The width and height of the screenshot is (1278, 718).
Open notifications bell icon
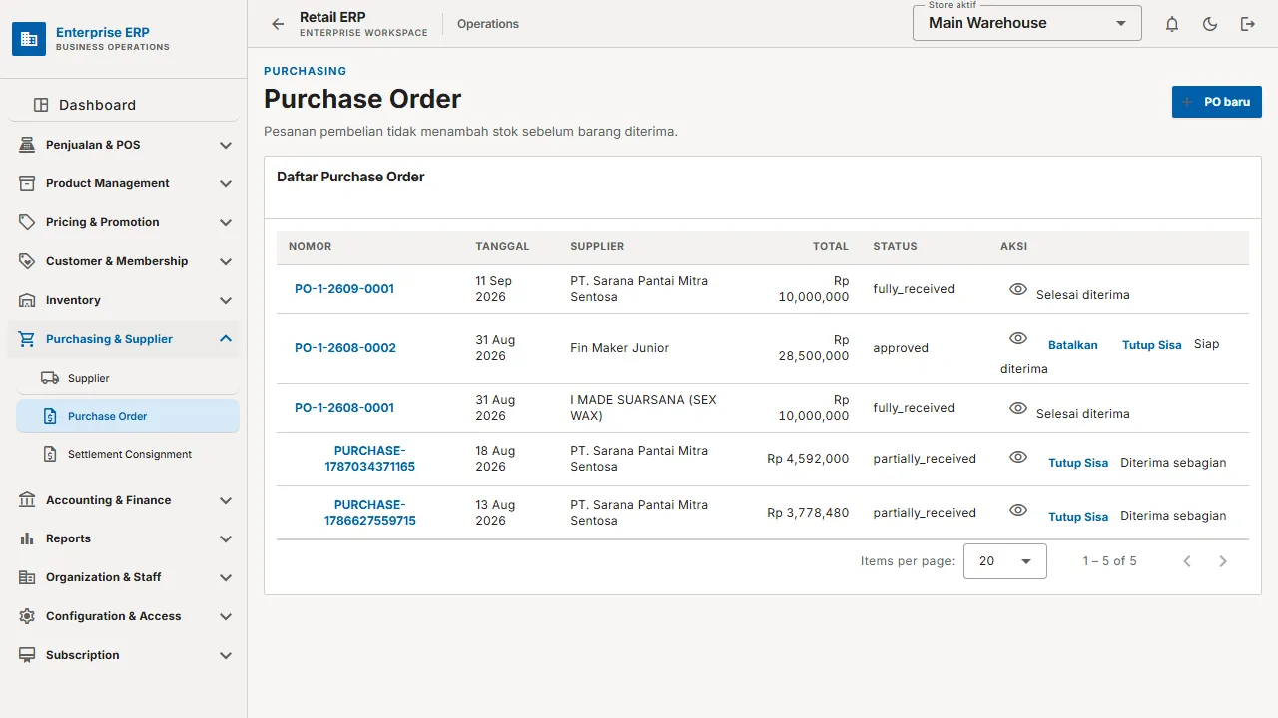(1172, 24)
